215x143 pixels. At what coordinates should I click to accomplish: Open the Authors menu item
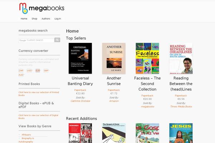tap(46, 19)
